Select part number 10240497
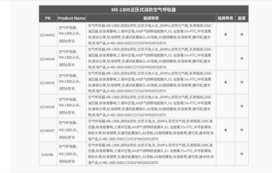The width and height of the screenshot is (272, 173). tap(47, 131)
